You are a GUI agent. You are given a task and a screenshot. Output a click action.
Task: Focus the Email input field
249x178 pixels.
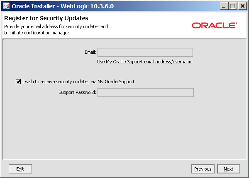coord(145,52)
